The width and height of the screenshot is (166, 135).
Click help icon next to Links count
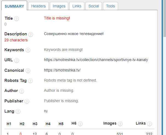coord(149,124)
